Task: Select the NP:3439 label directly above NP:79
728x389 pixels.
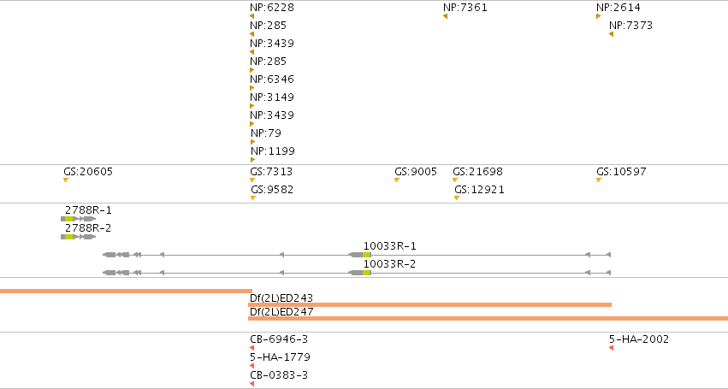Action: pos(272,115)
